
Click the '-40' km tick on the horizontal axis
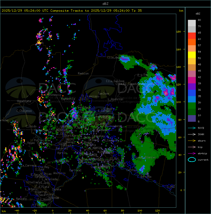17,211
